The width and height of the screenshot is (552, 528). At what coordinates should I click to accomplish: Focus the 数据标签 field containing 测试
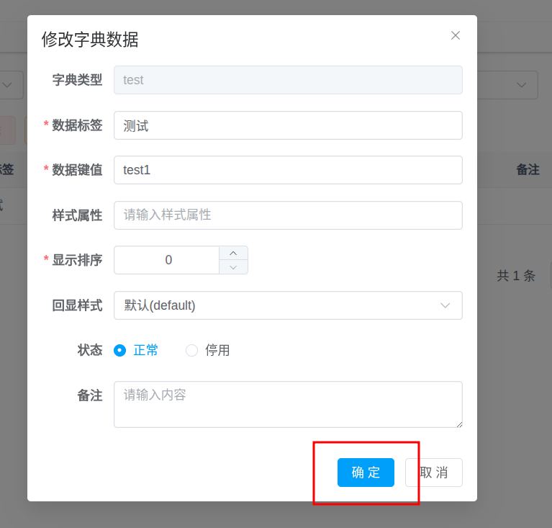[x=288, y=125]
